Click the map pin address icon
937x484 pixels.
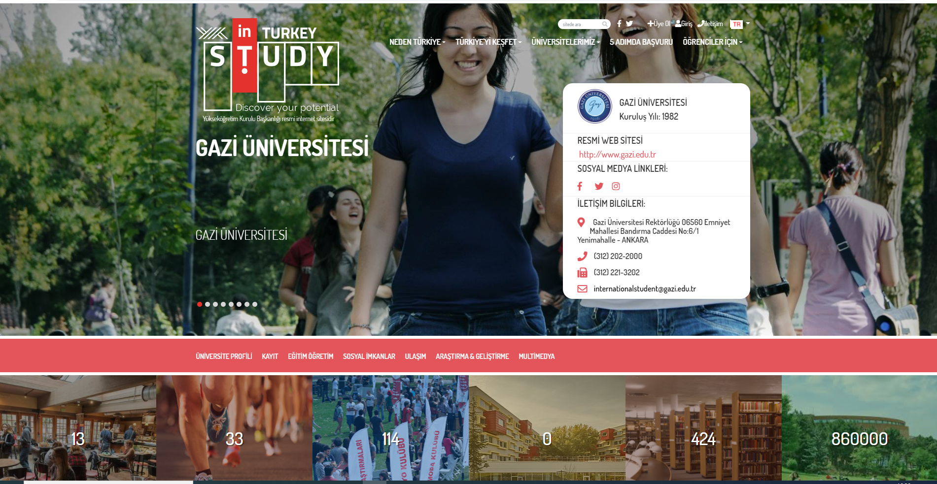click(x=581, y=223)
